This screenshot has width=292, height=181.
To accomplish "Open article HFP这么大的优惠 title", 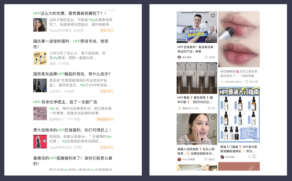I will [70, 13].
